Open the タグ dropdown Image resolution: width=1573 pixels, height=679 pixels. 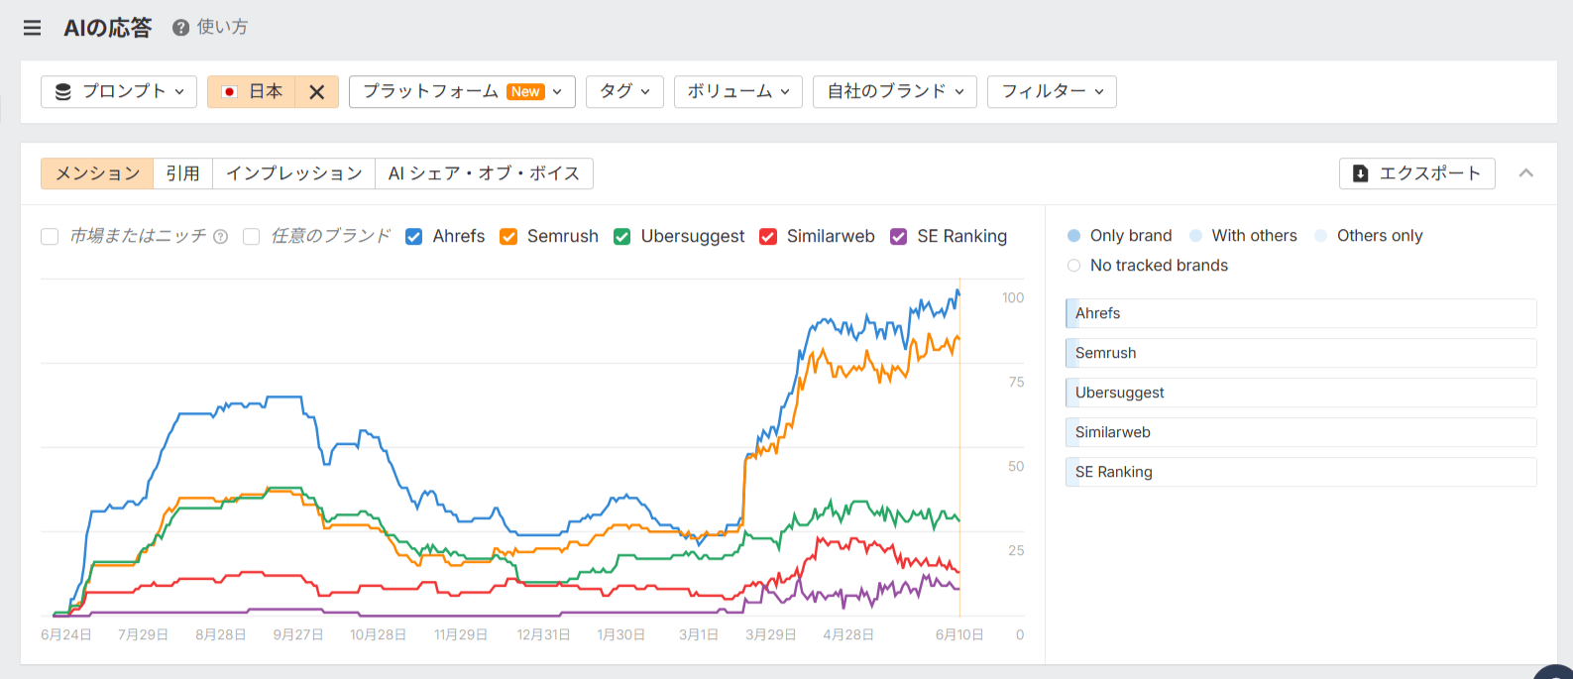(624, 91)
